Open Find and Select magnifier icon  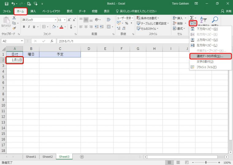(215, 20)
